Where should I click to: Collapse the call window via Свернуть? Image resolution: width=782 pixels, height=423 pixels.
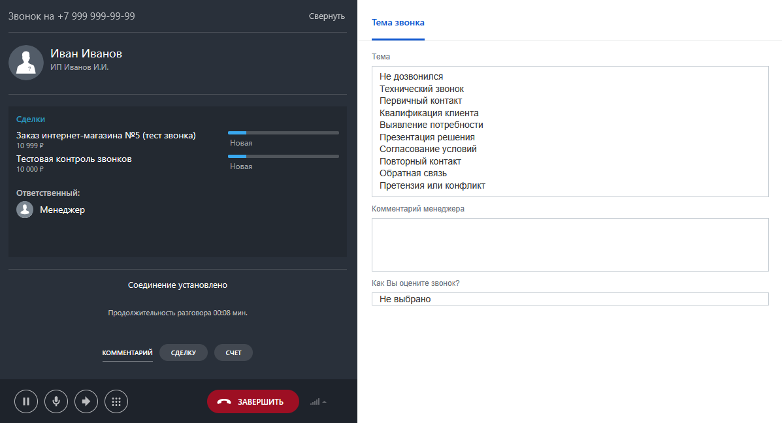tap(327, 16)
